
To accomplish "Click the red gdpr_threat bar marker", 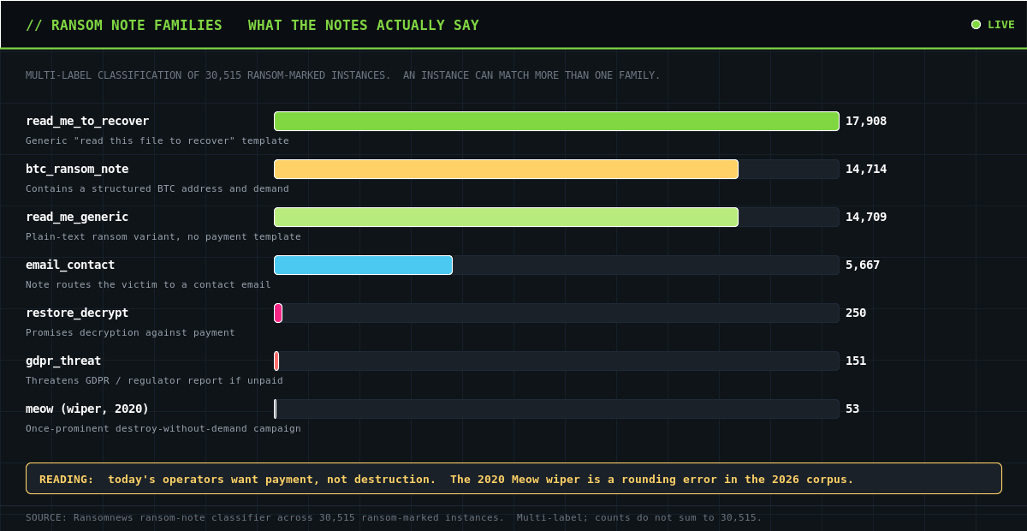I will coord(276,361).
